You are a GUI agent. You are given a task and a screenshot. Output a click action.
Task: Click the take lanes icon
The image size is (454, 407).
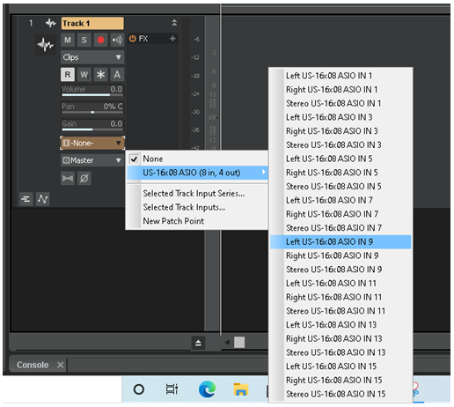[x=26, y=199]
